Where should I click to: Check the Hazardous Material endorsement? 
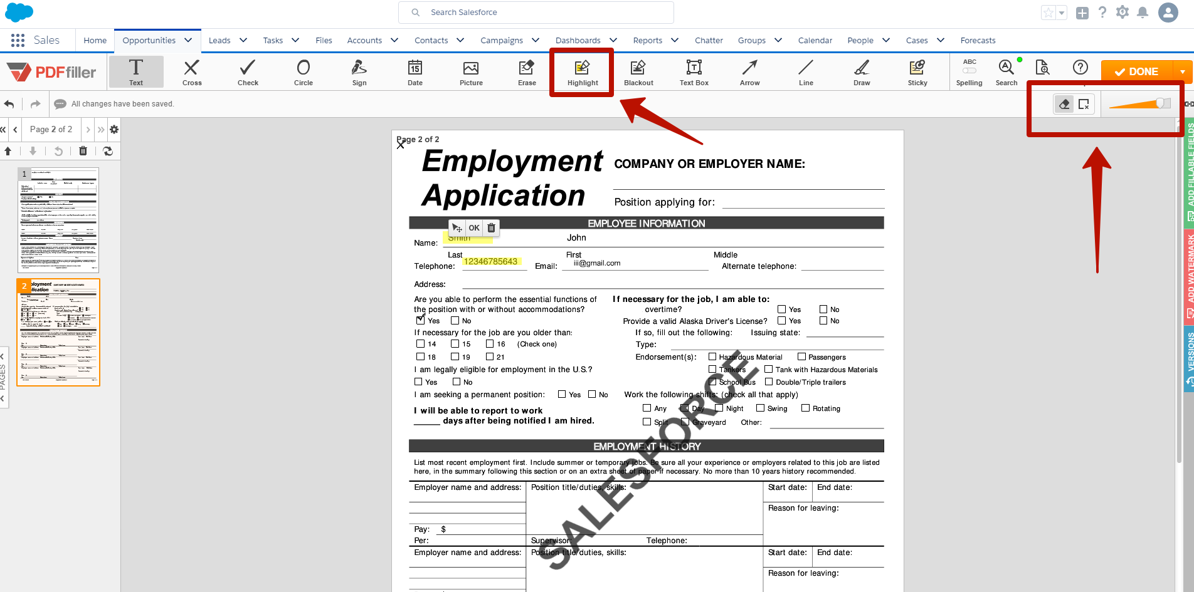click(x=712, y=356)
